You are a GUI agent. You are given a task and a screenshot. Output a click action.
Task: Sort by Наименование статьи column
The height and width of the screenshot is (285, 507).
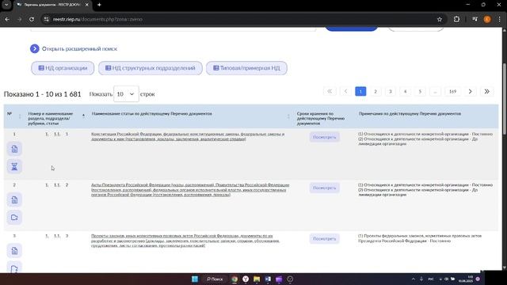288,116
